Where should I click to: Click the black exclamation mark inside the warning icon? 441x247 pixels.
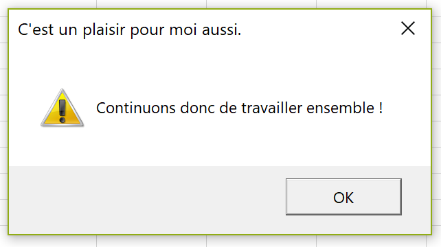62,111
